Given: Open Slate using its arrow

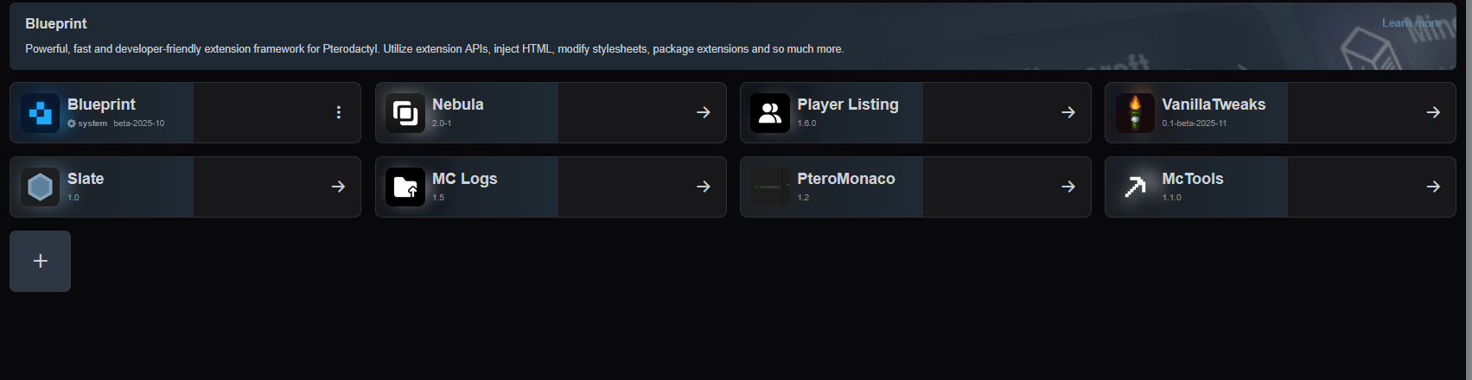Looking at the screenshot, I should pos(338,187).
